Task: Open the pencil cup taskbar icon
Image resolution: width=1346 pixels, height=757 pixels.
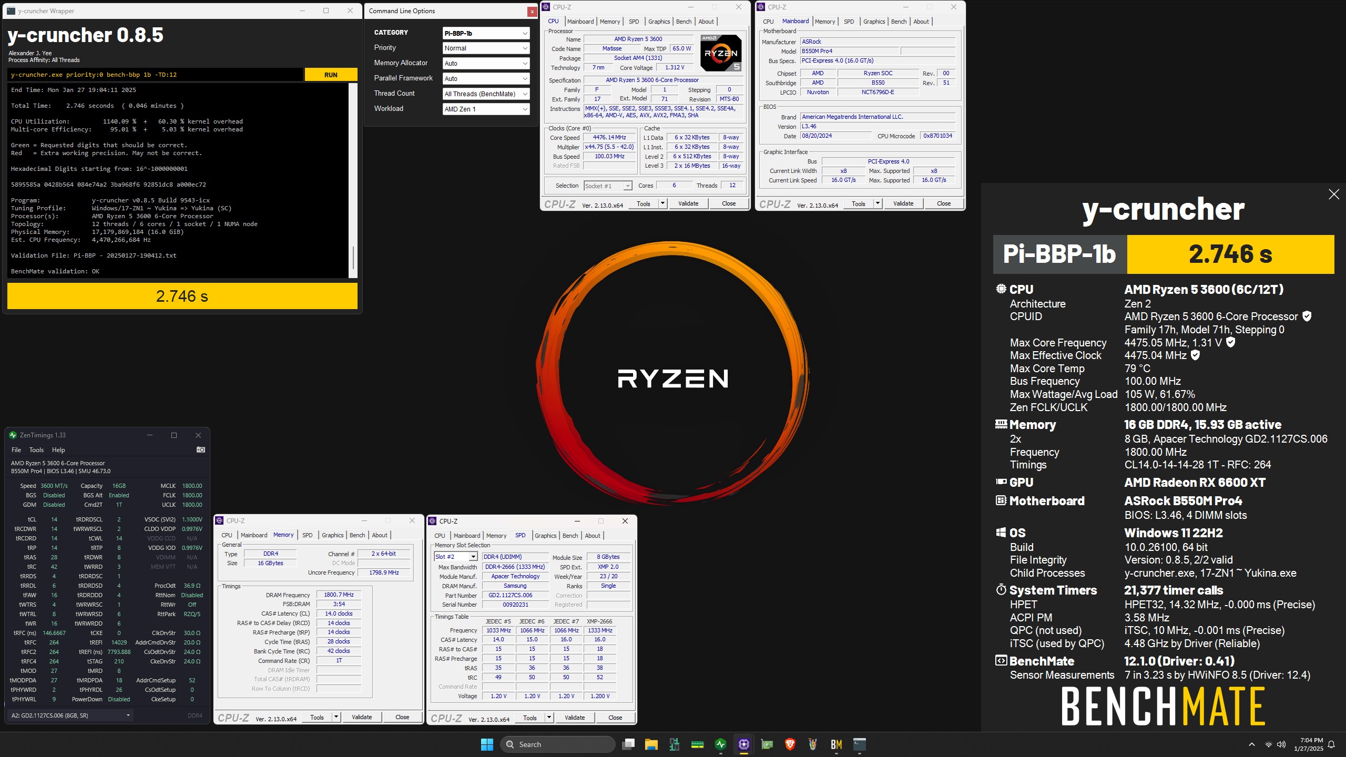Action: (x=813, y=744)
